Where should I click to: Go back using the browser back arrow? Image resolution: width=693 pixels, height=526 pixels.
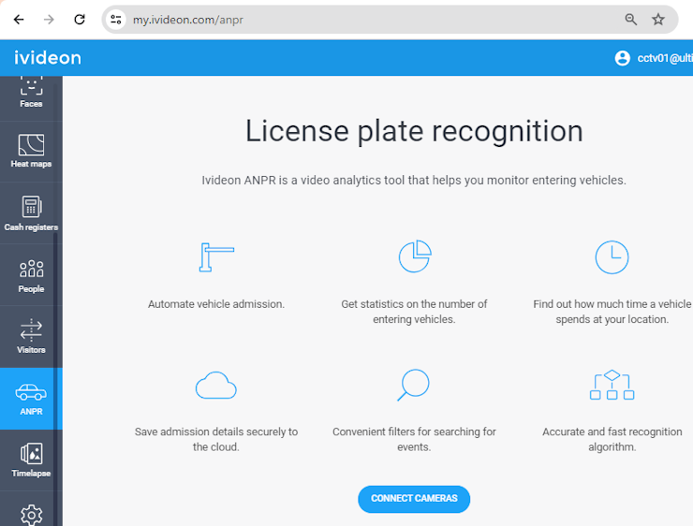click(x=19, y=20)
